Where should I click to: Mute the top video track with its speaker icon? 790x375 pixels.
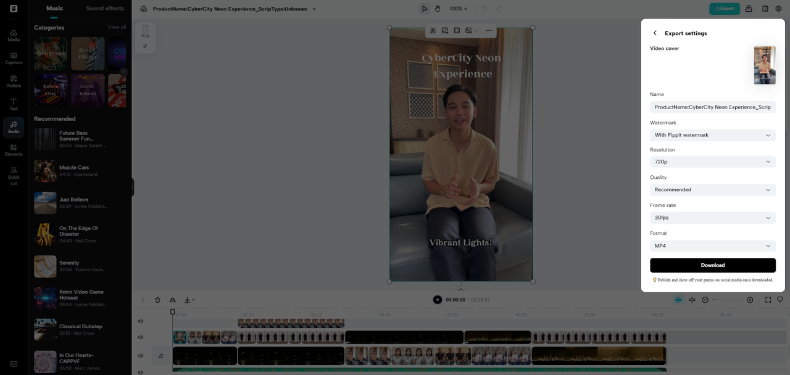[x=140, y=321]
